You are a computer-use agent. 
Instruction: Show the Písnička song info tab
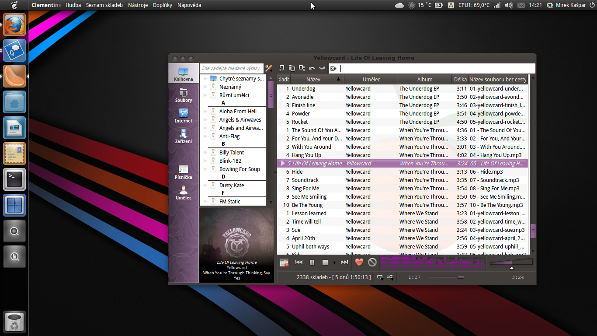tap(184, 172)
